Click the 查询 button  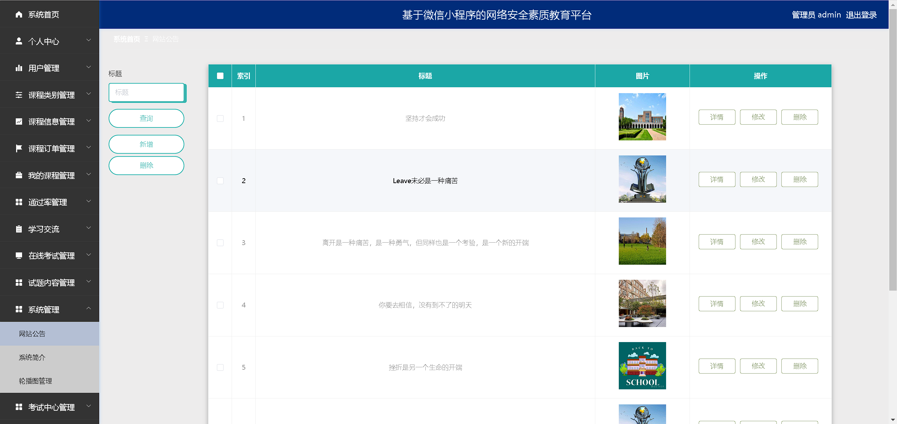click(x=146, y=118)
